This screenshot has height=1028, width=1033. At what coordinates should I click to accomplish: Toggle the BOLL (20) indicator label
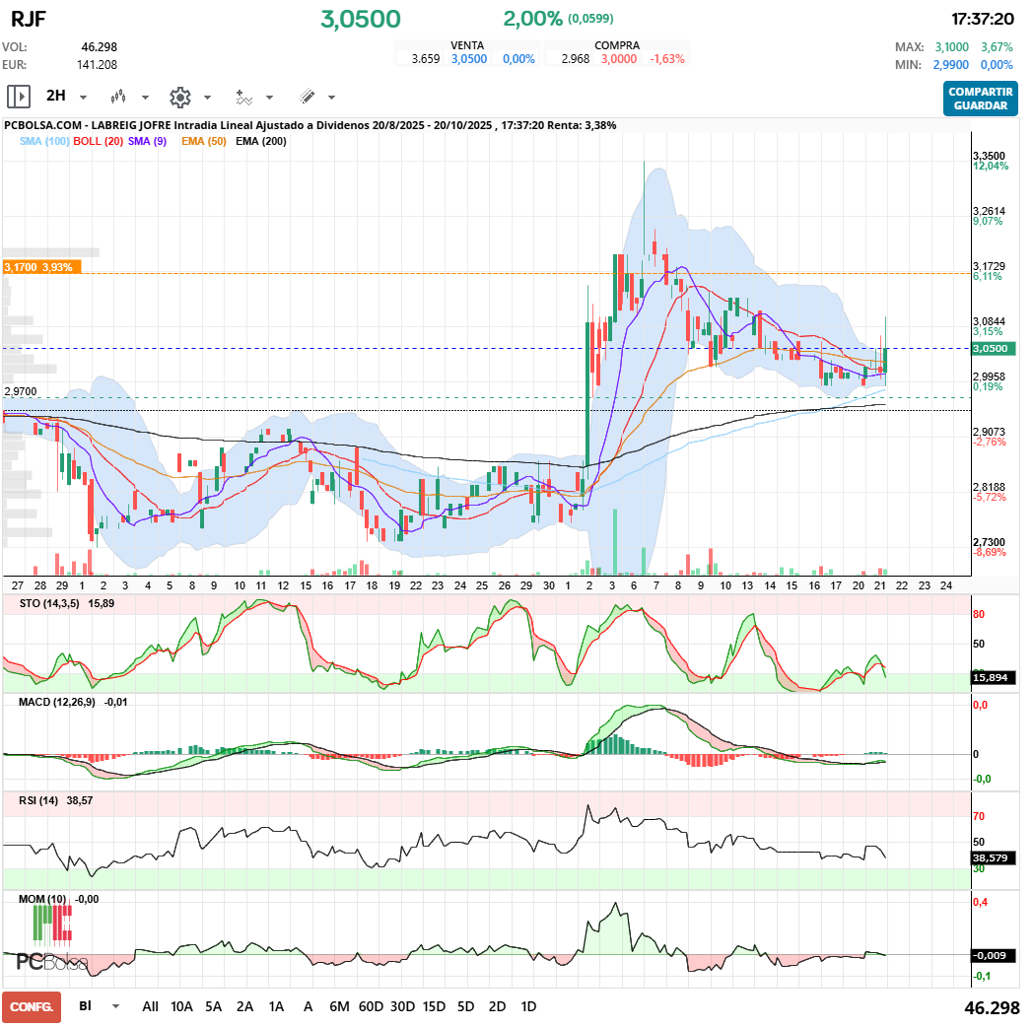99,141
